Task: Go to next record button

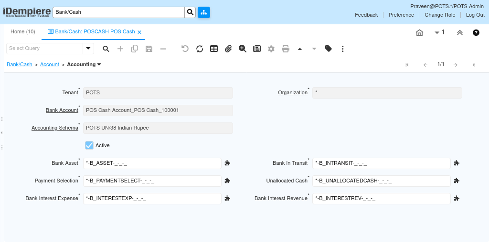Action: click(455, 65)
